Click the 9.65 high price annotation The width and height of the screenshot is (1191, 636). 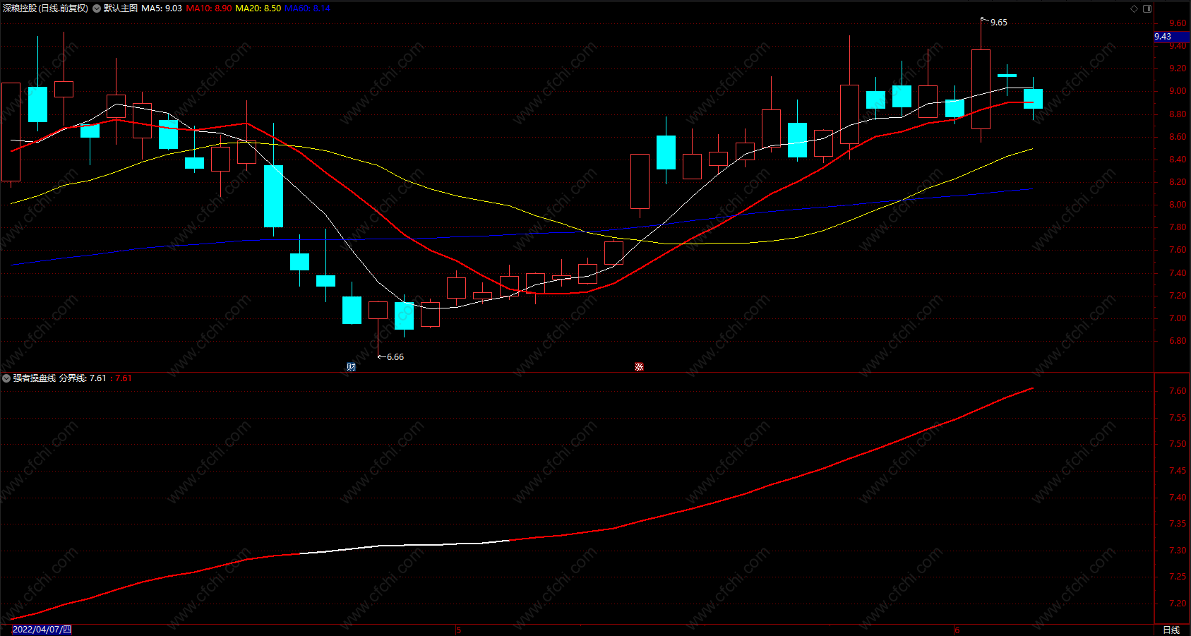coord(999,23)
